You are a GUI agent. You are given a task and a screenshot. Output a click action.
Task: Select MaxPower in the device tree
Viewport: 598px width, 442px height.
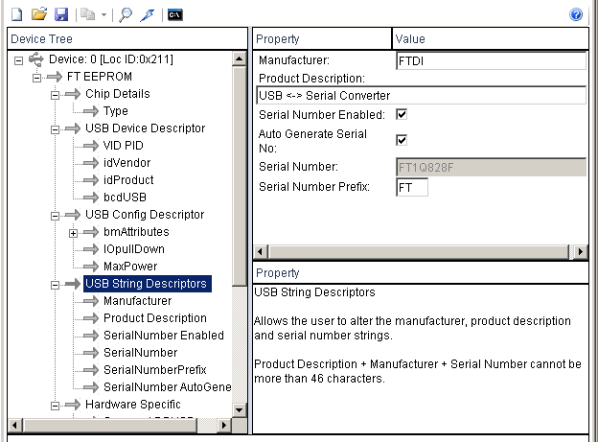(130, 267)
